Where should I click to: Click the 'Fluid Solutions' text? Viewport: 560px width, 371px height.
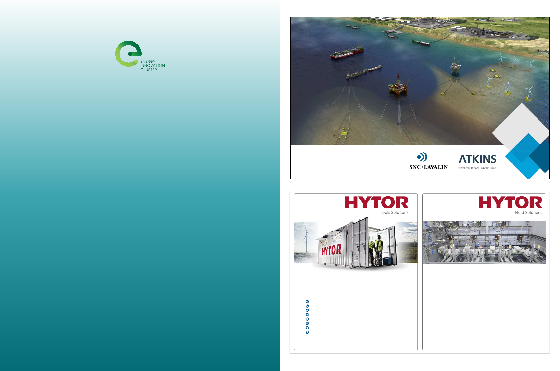pyautogui.click(x=529, y=213)
